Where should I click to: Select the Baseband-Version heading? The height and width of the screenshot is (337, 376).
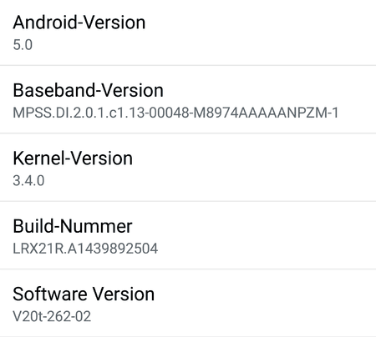88,90
